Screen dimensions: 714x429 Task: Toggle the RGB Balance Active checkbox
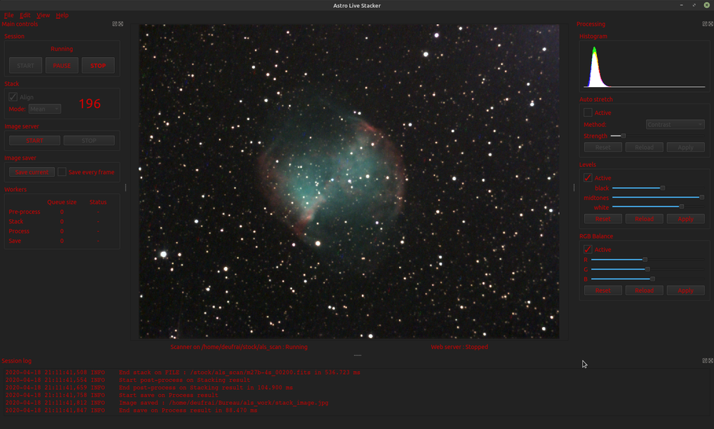(x=588, y=249)
